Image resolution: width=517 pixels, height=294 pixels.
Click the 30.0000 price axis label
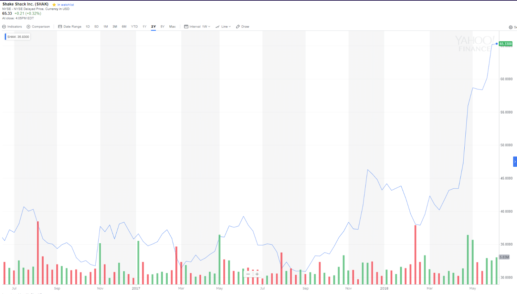coord(506,278)
